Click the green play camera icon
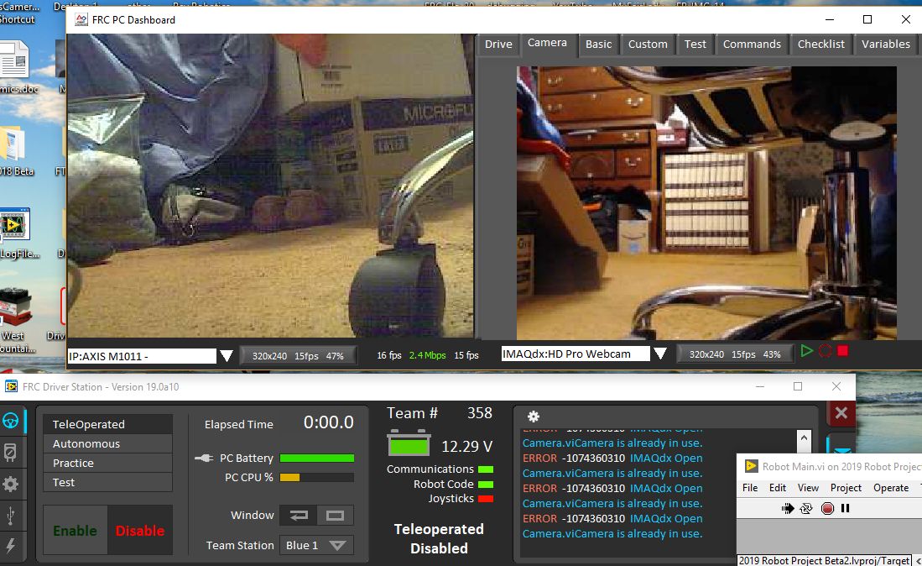This screenshot has width=922, height=566. point(807,351)
